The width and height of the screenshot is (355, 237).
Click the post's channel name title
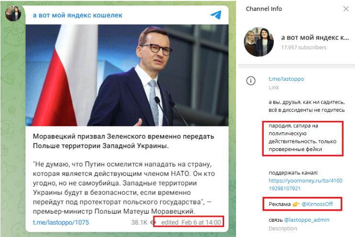[77, 15]
